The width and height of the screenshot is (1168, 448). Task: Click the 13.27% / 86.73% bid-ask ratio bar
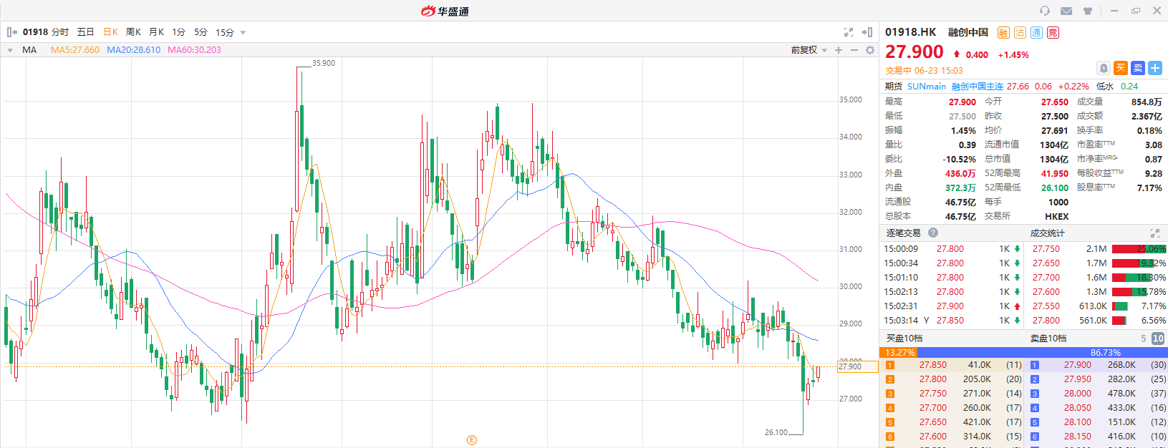(x=1023, y=352)
